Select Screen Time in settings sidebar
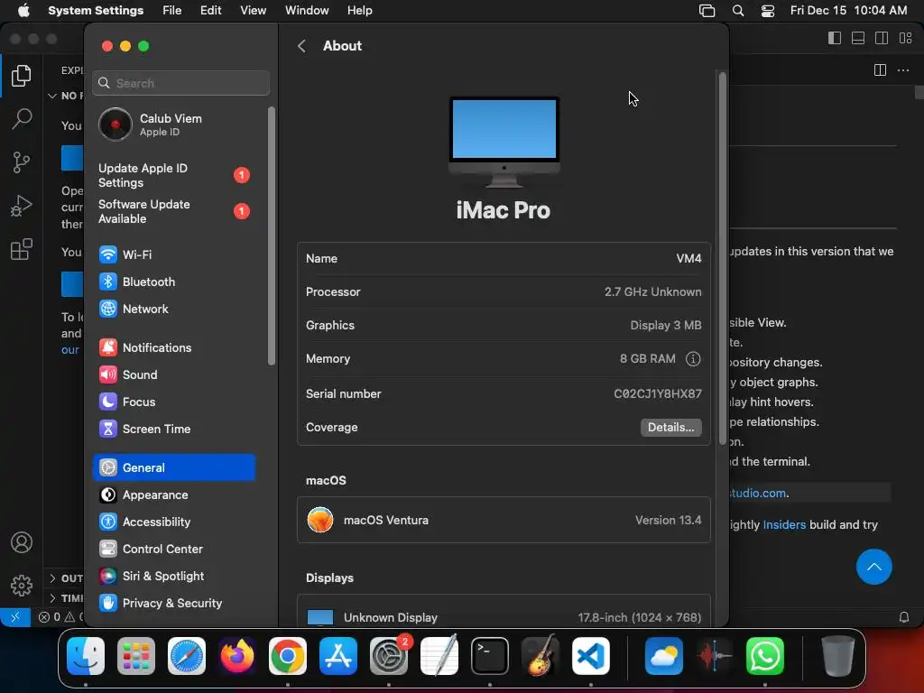This screenshot has height=693, width=924. (174, 429)
